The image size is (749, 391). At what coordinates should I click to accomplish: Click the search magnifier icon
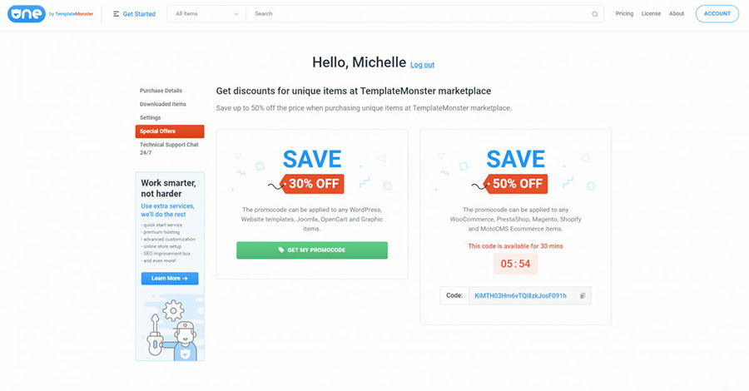tap(595, 14)
